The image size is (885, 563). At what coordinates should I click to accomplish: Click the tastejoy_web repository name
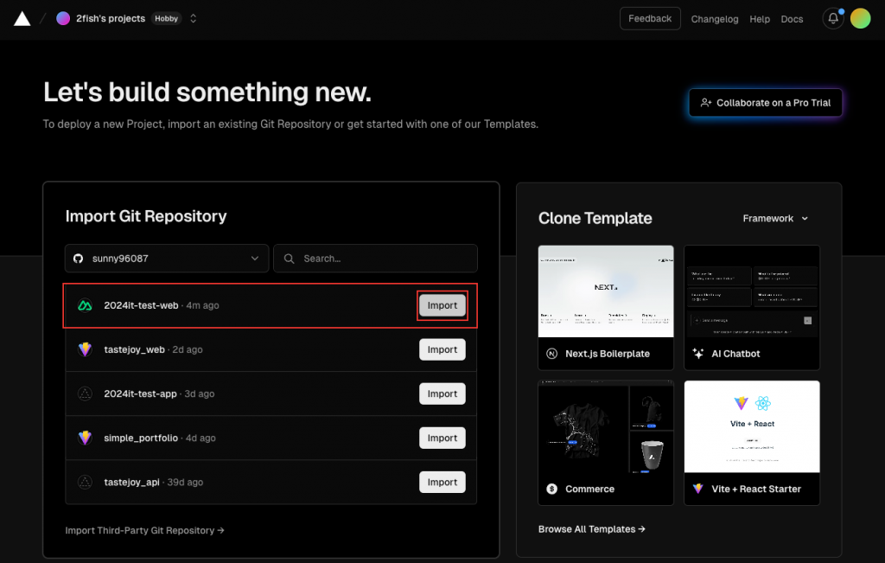134,349
